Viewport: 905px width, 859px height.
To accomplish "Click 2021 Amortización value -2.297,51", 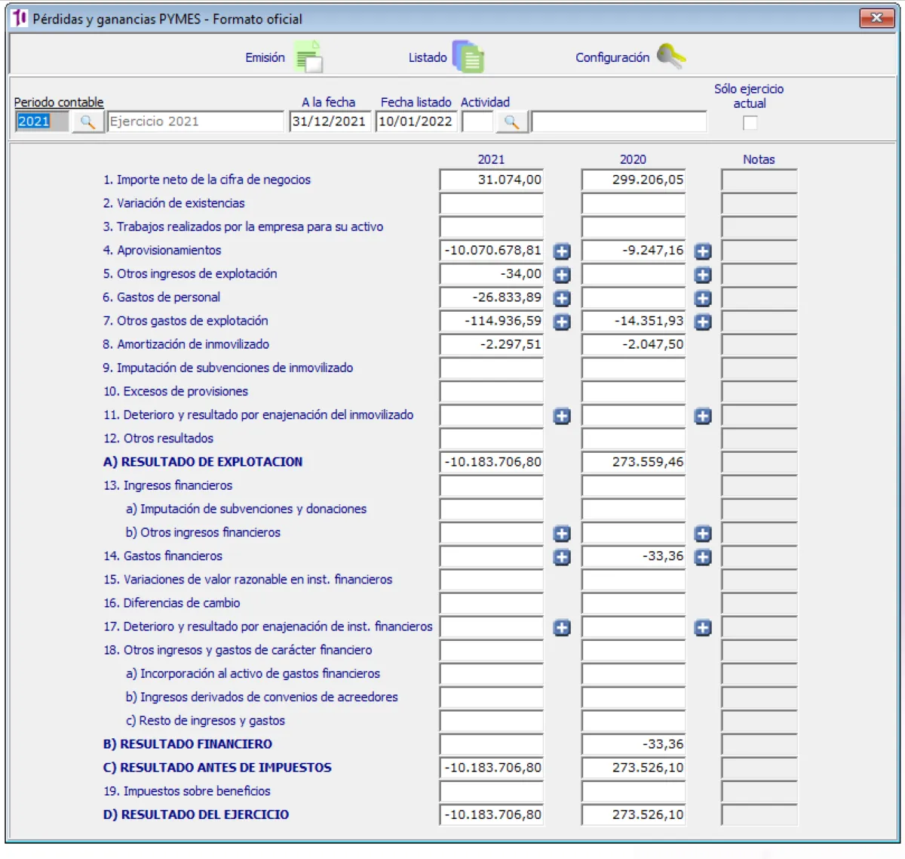I will pos(492,344).
